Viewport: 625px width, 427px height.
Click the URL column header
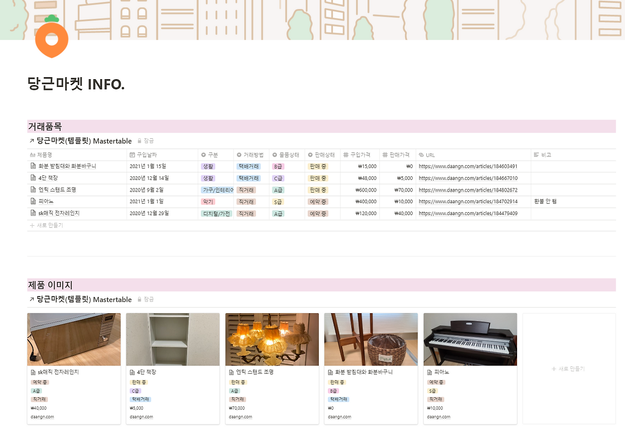click(473, 155)
